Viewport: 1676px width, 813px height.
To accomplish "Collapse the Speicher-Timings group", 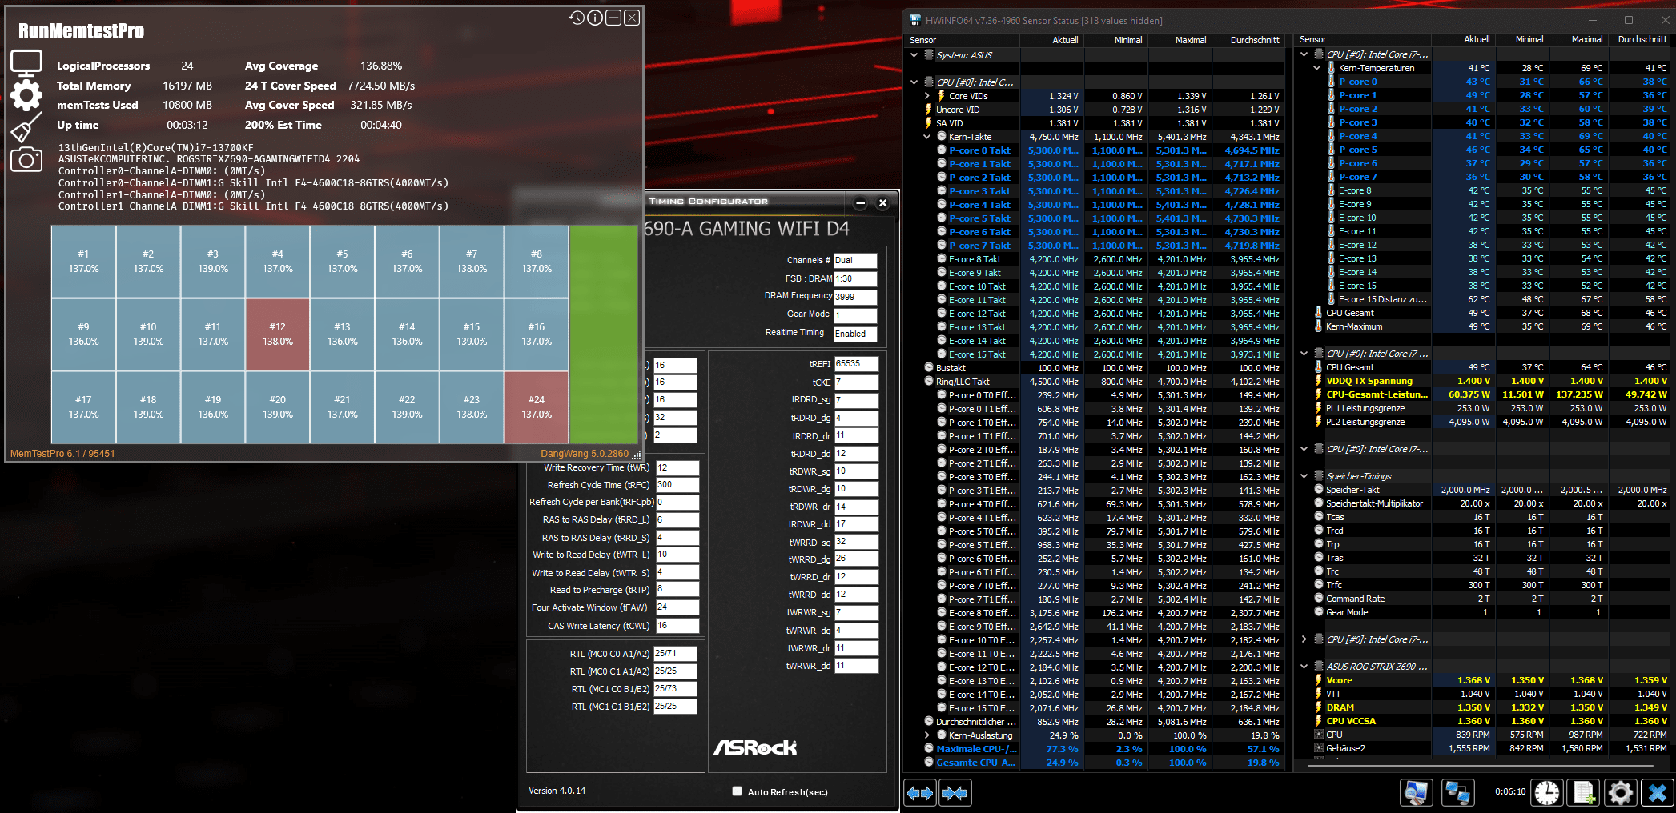I will tap(1304, 476).
